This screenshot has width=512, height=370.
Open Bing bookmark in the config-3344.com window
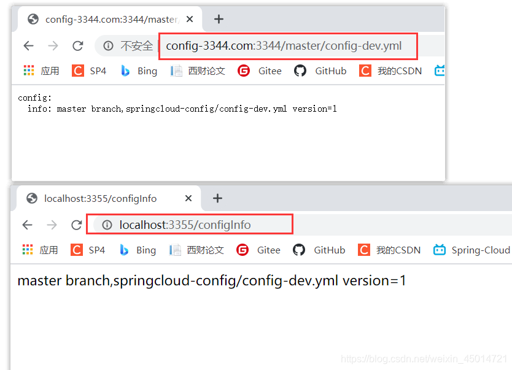tap(139, 71)
